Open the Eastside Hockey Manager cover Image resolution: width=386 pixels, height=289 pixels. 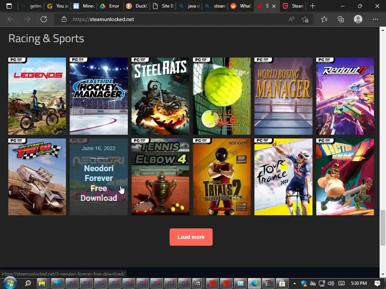coord(99,96)
